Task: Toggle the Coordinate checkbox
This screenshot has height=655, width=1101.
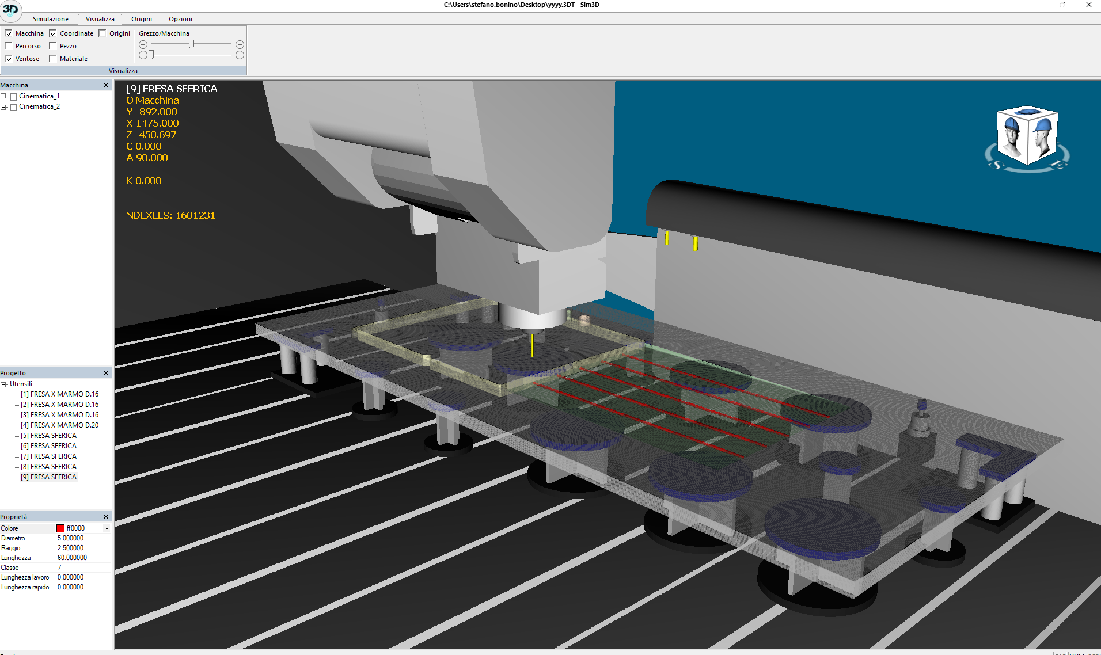Action: (x=53, y=33)
